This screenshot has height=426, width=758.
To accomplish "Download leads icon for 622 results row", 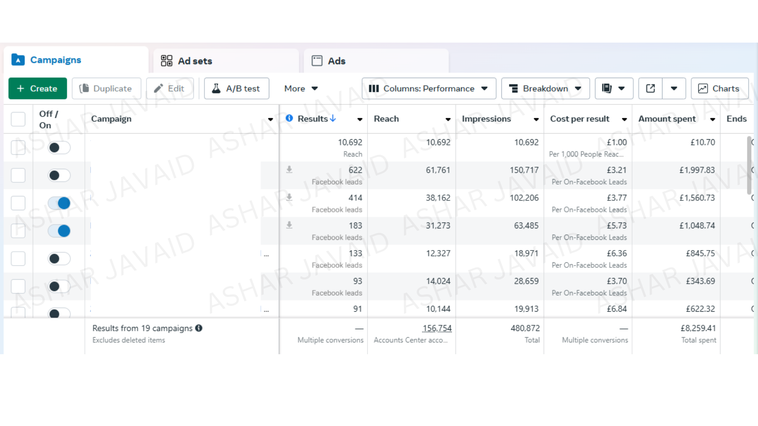I will [x=289, y=170].
